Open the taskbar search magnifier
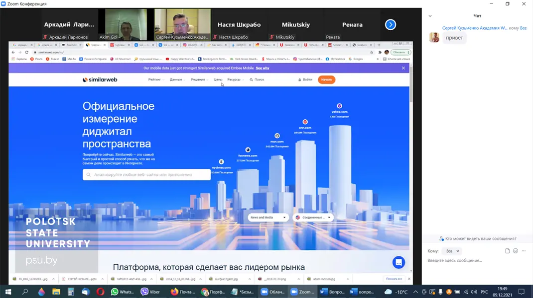533x298 pixels. coord(25,292)
